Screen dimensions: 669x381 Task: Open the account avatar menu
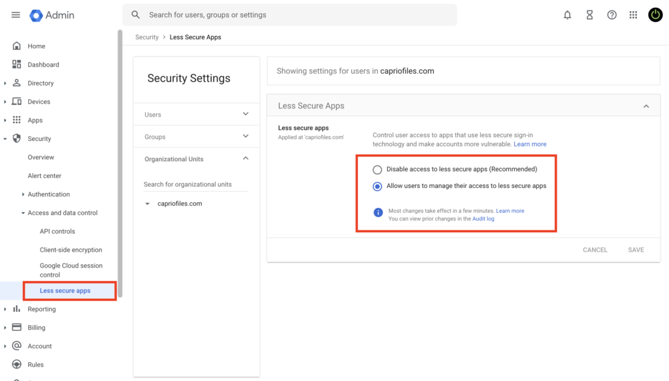[x=655, y=15]
